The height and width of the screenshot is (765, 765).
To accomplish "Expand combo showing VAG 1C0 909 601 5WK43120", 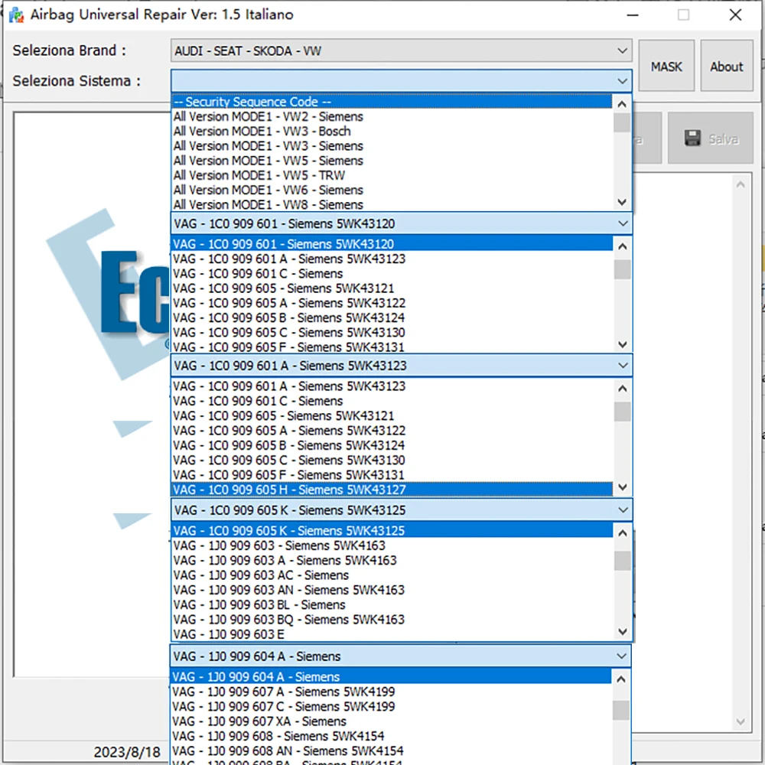I will click(401, 223).
